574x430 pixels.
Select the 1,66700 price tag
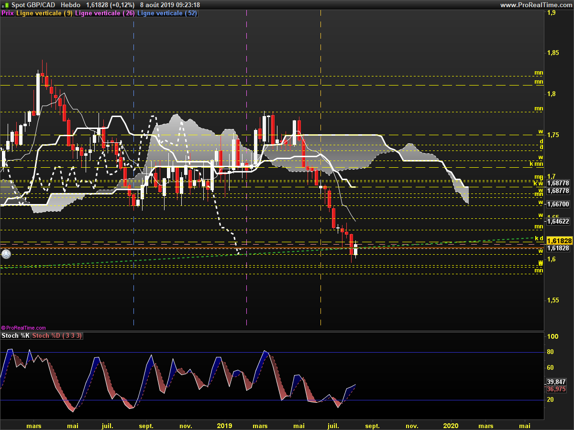click(x=558, y=204)
